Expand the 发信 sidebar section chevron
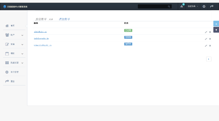This screenshot has width=219, height=121. click(22, 45)
